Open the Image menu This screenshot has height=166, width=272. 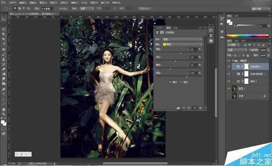pos(33,3)
